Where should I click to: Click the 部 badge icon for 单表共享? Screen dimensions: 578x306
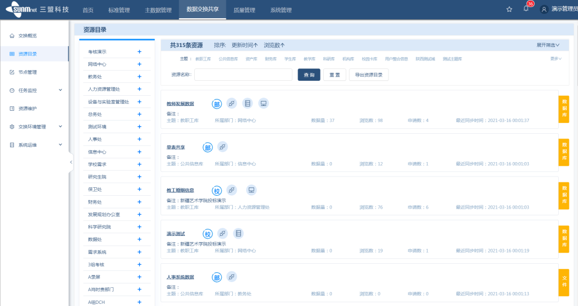[x=208, y=147]
